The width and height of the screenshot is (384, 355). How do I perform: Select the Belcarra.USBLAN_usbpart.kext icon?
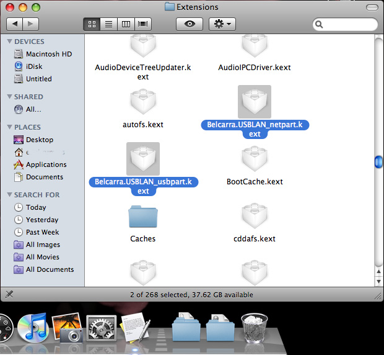point(143,159)
